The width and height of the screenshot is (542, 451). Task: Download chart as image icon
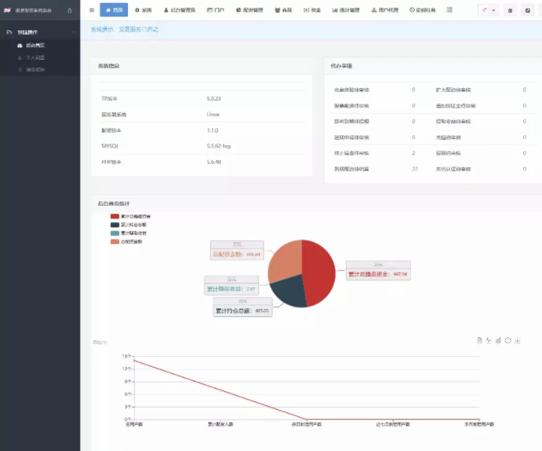[517, 340]
